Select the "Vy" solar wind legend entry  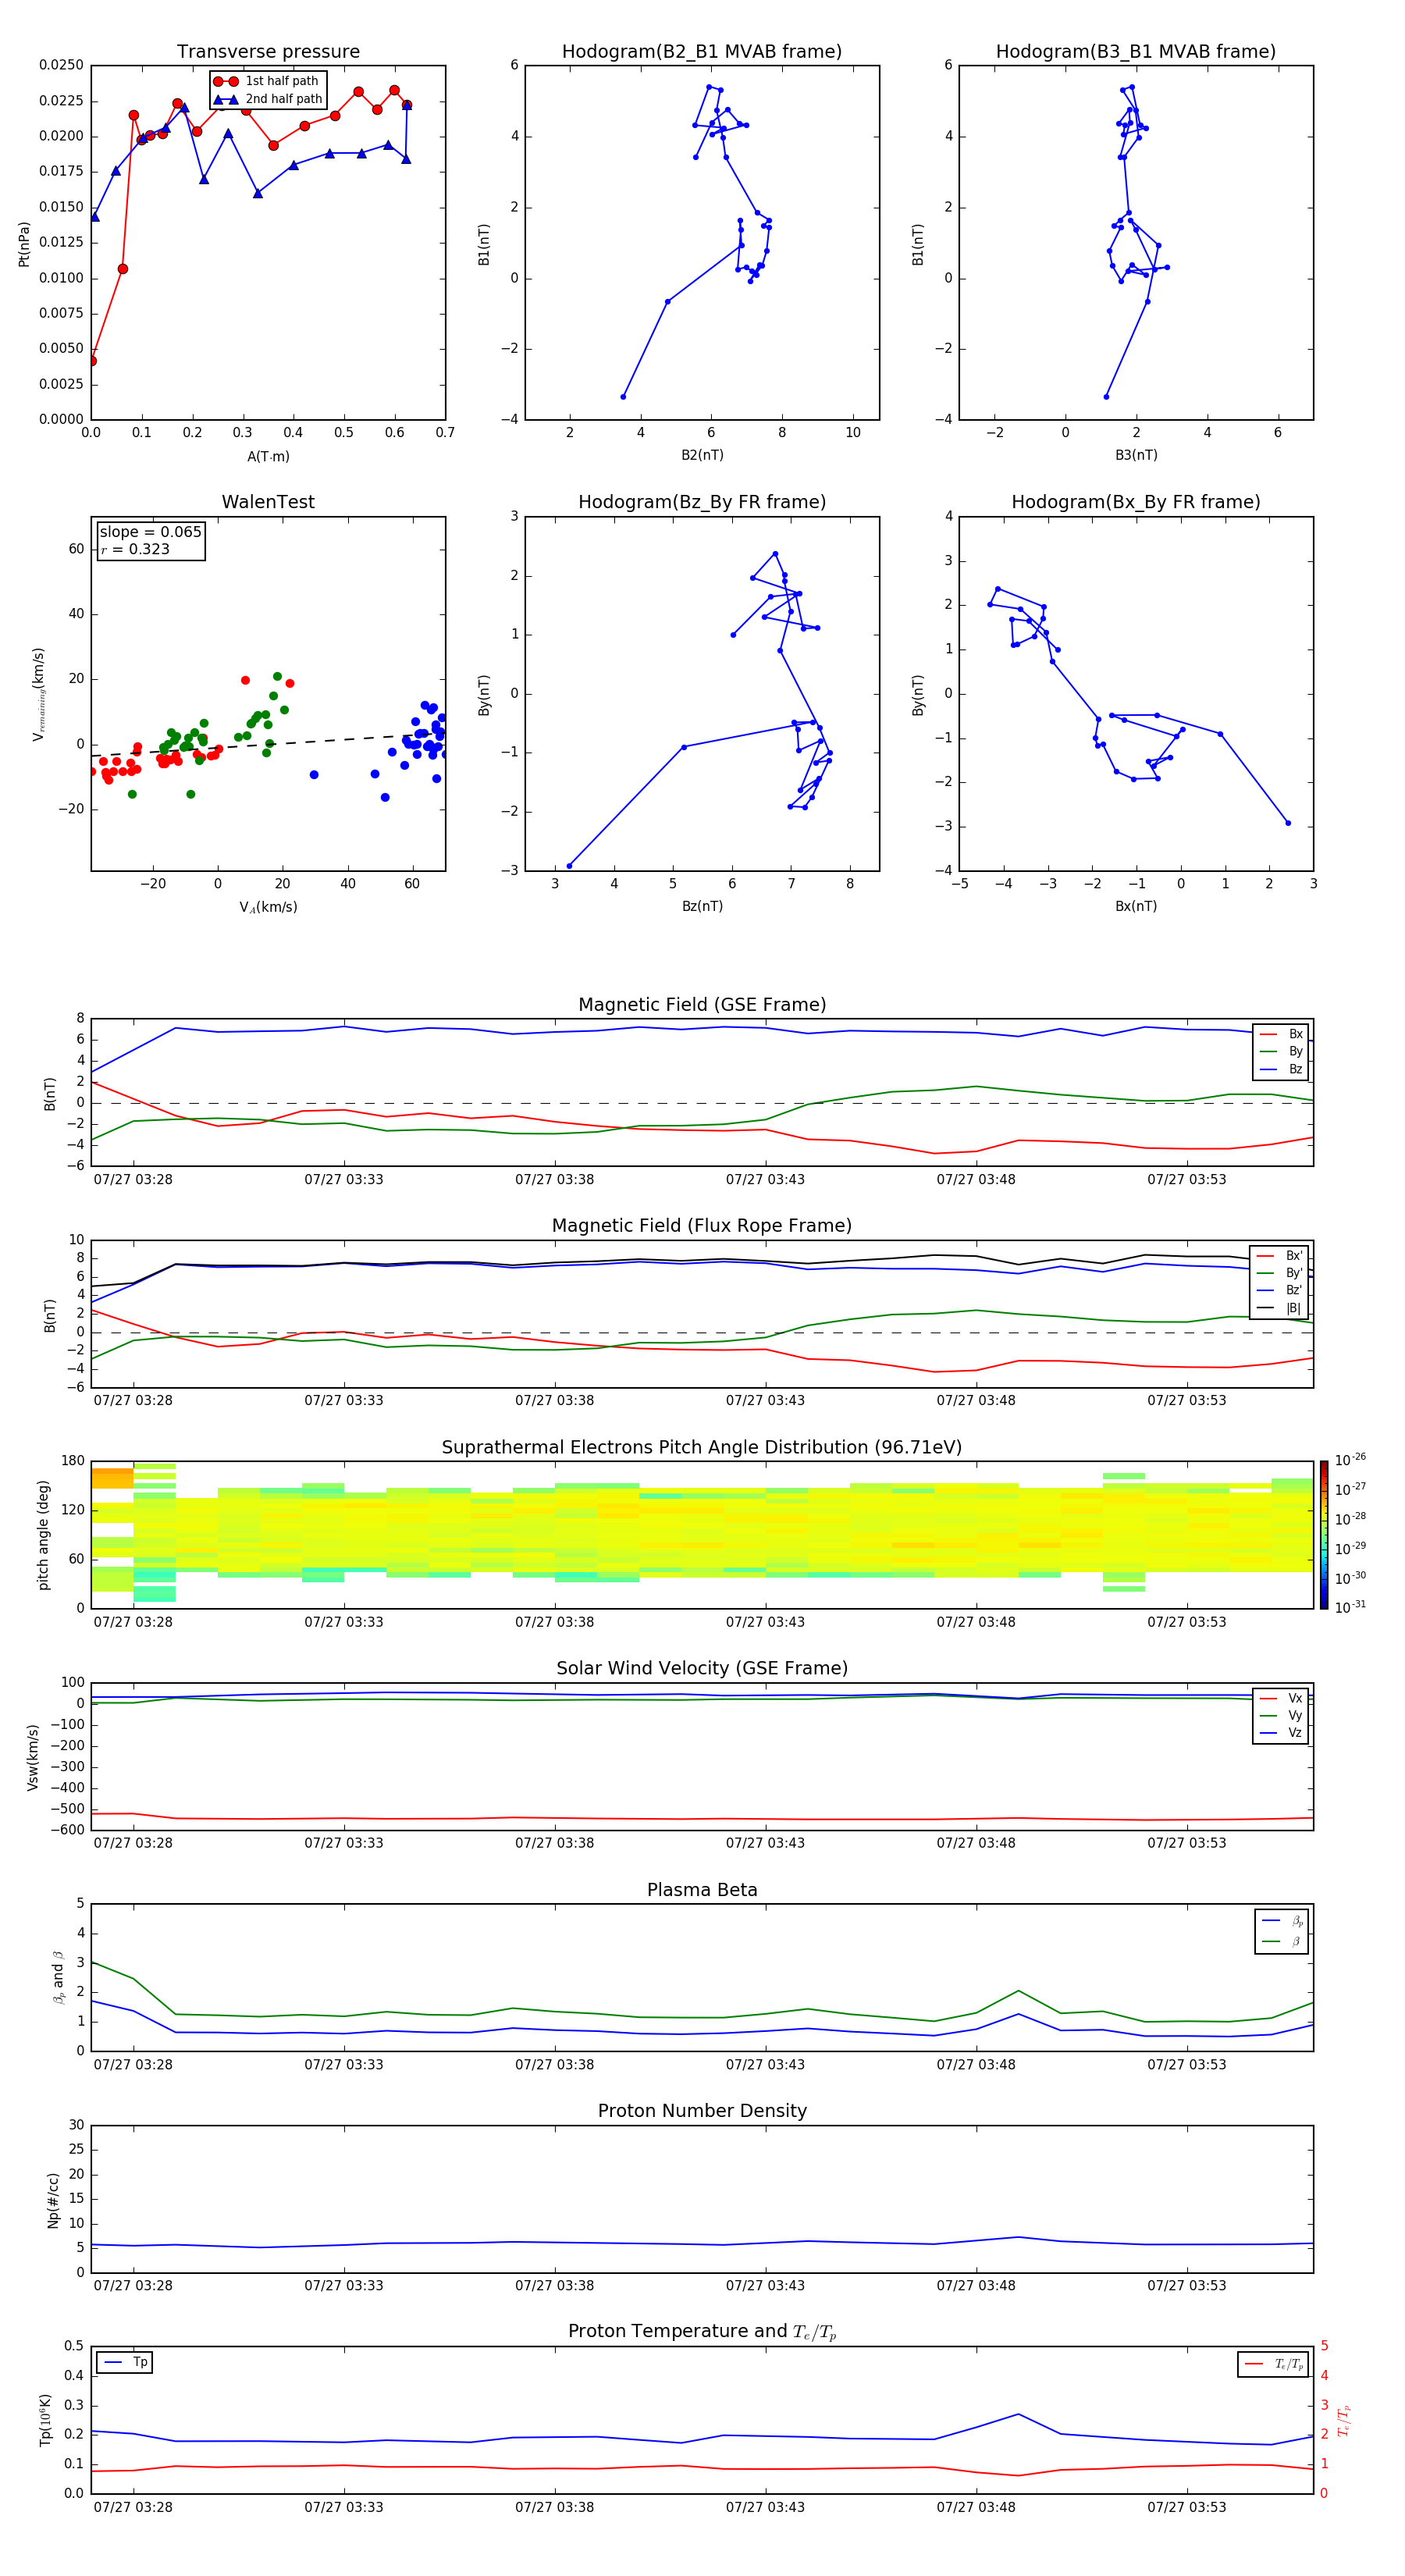click(x=1281, y=1716)
